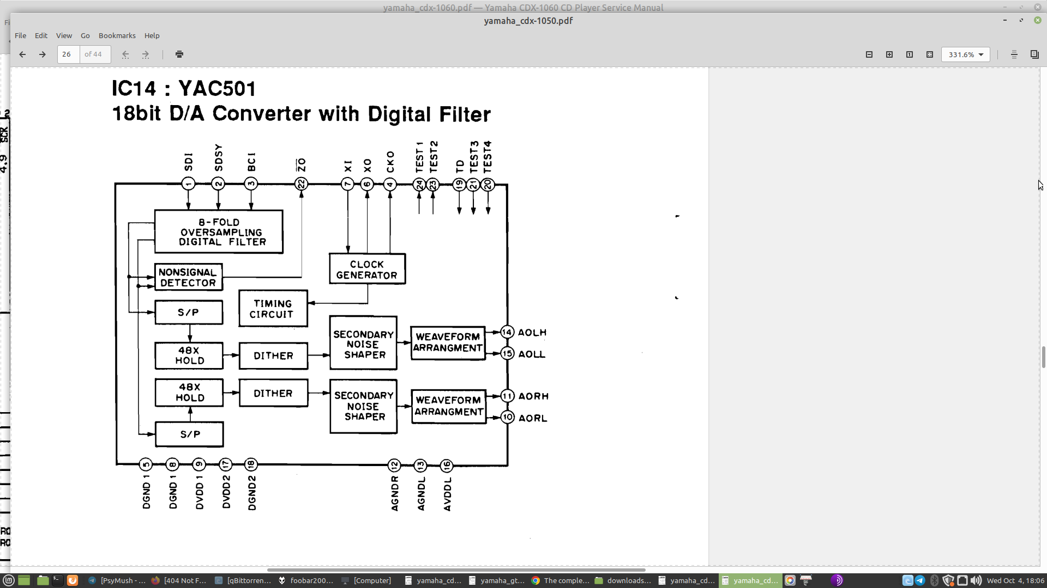This screenshot has width=1047, height=588.
Task: Go to the previous page with the back arrow
Action: pyautogui.click(x=22, y=54)
